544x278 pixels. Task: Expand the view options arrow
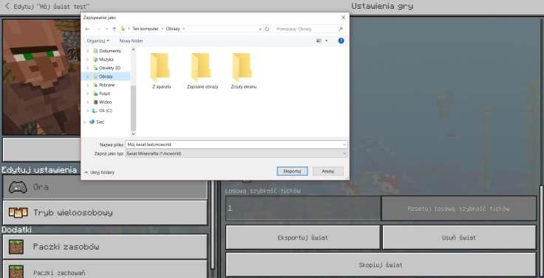326,41
